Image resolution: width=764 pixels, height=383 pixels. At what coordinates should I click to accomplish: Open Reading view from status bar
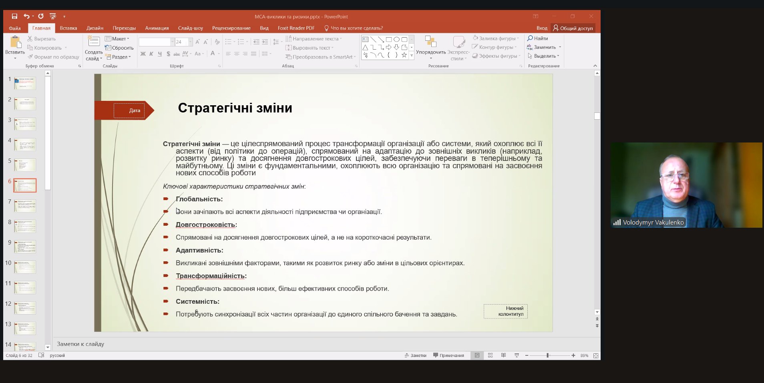coord(503,355)
